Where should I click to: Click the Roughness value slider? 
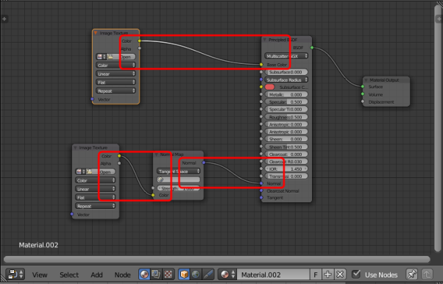286,117
